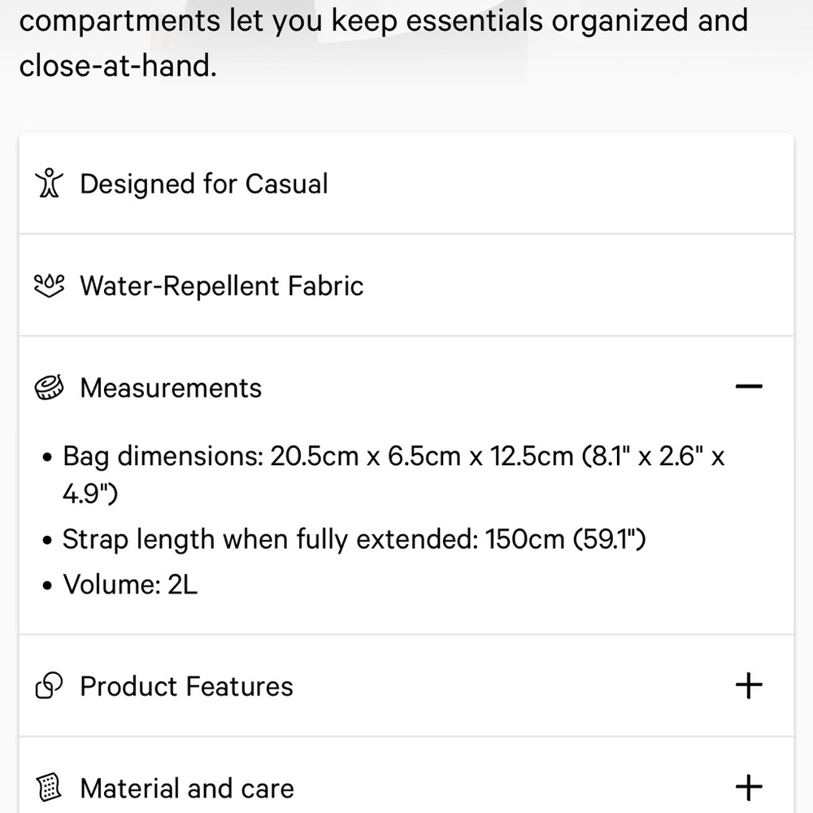
Task: Click the water-repellent droplets icon
Action: point(49,285)
